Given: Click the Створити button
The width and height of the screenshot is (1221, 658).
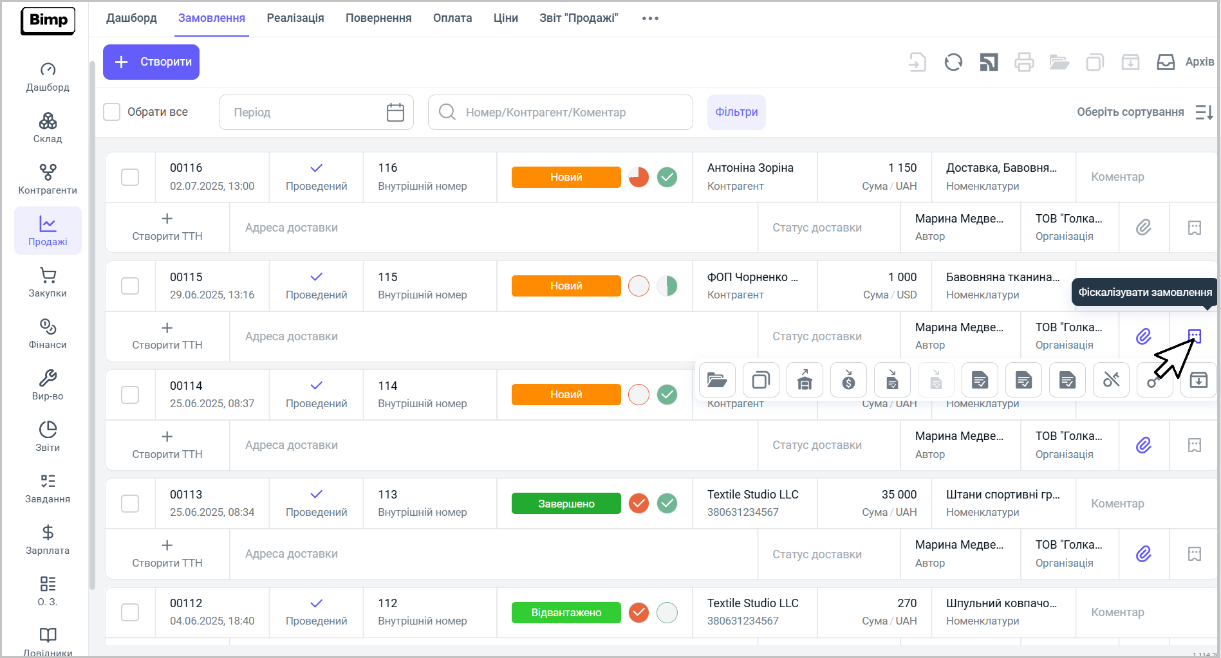Looking at the screenshot, I should pos(151,62).
